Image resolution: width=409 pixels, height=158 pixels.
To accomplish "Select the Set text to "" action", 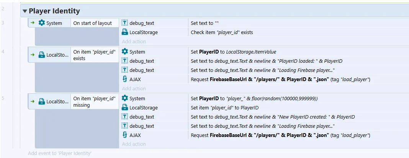I will pos(204,23).
